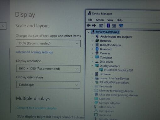Screen dimensions: 160x120
Task: Select the Cameras category icon
Action: click(x=97, y=53)
